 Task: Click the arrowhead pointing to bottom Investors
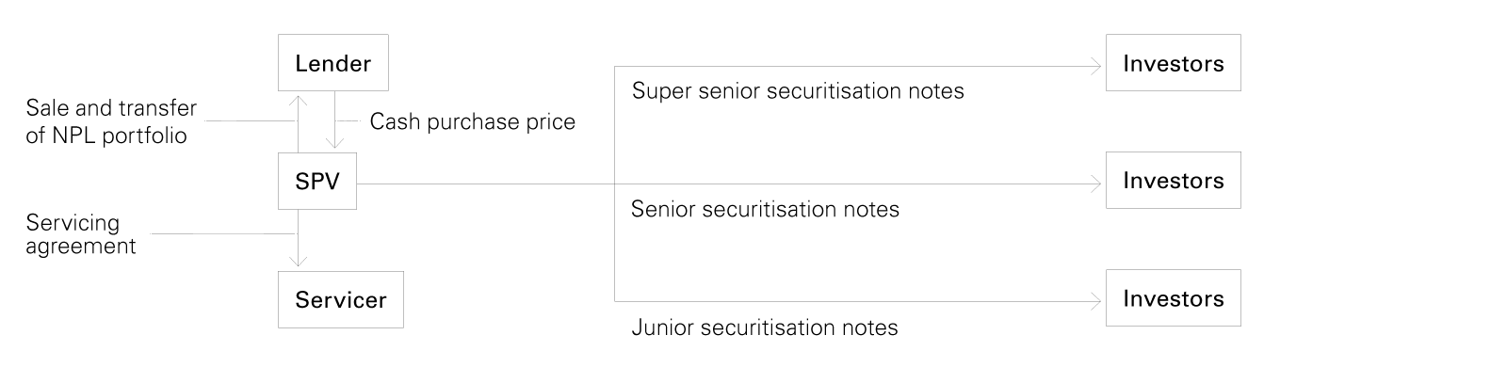point(1096,301)
